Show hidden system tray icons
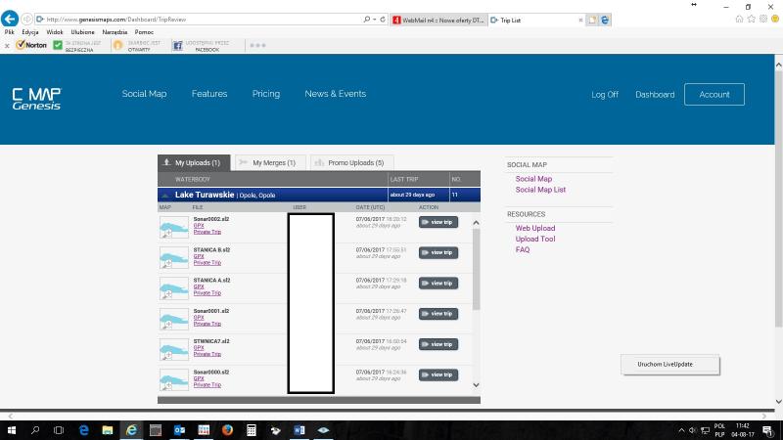The height and width of the screenshot is (440, 783). (x=681, y=430)
